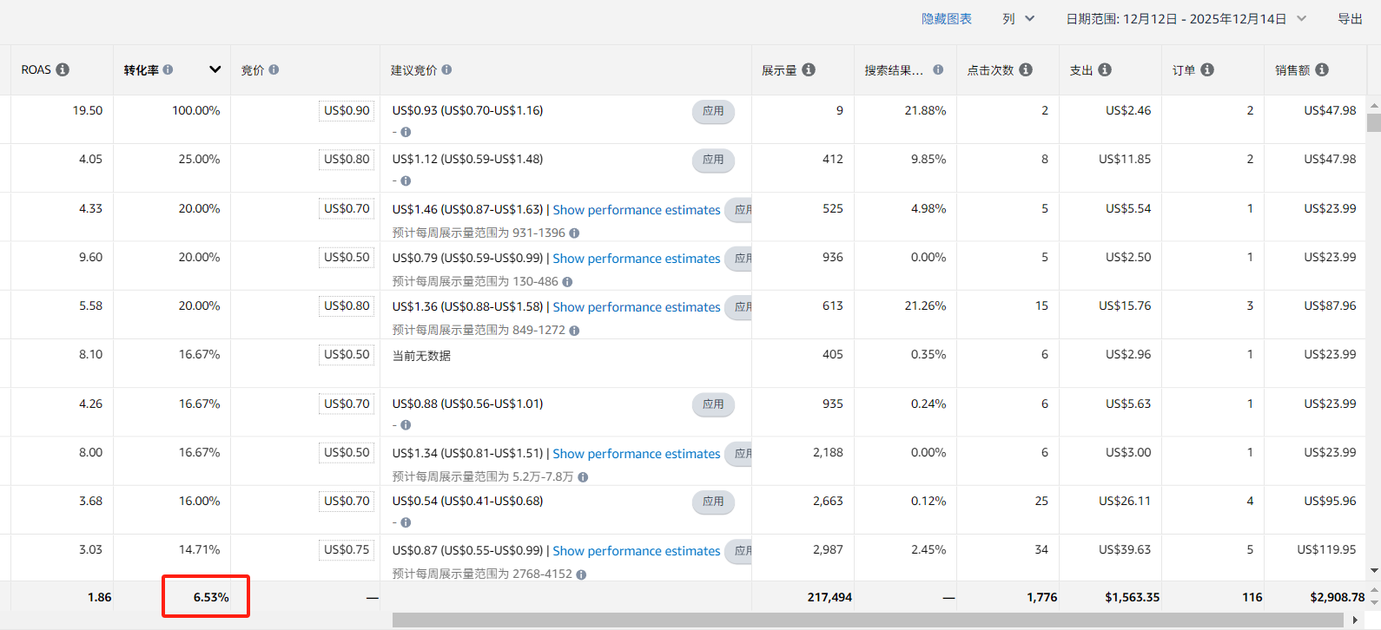Click the info icon beside 建议竞价 header

tap(446, 69)
